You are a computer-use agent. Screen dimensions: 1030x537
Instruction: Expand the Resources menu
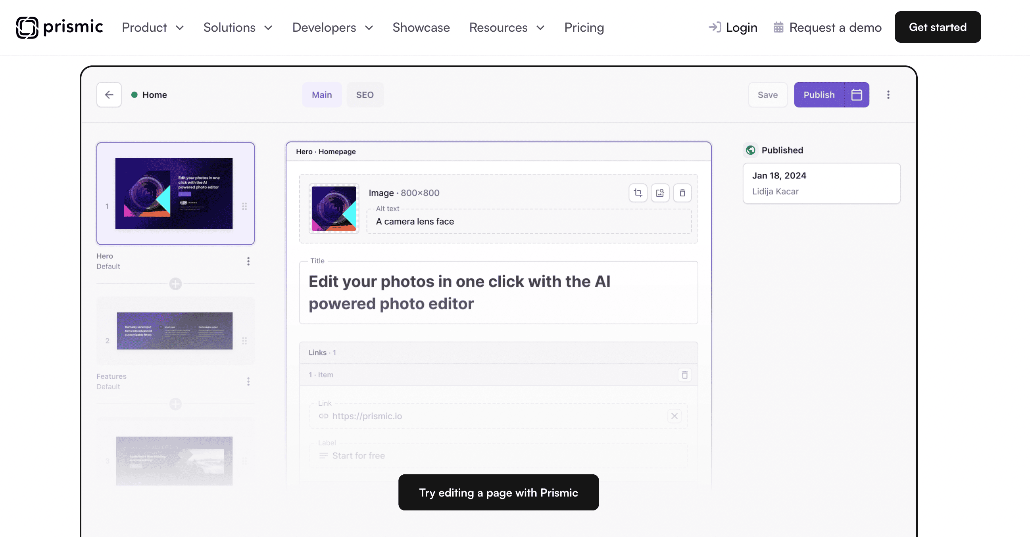[507, 28]
